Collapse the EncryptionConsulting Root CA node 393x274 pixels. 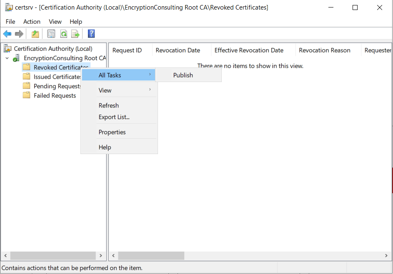click(7, 58)
